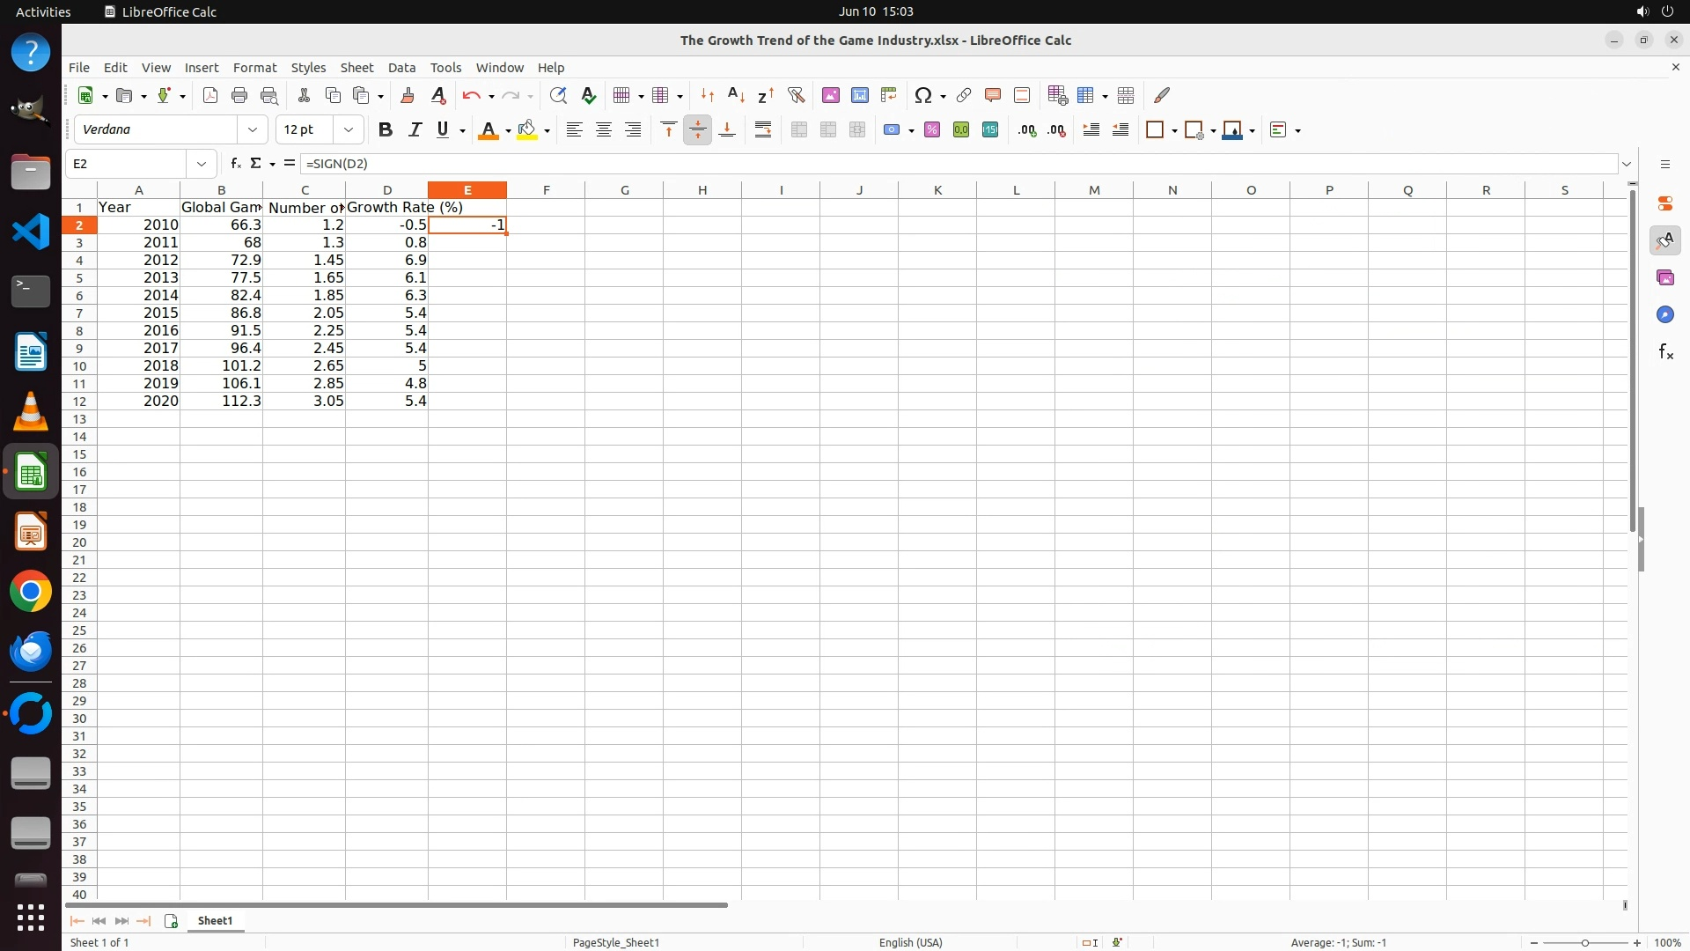
Task: Open sidebar Navigator panel icon
Action: (x=1664, y=315)
